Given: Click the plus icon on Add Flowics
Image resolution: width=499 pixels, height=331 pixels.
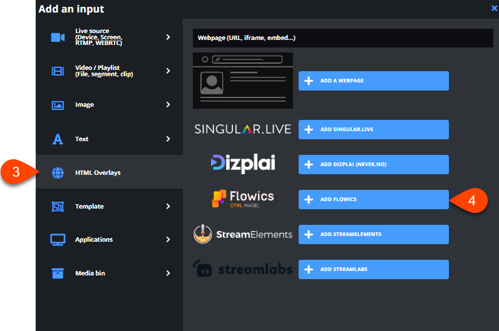Looking at the screenshot, I should tap(309, 199).
